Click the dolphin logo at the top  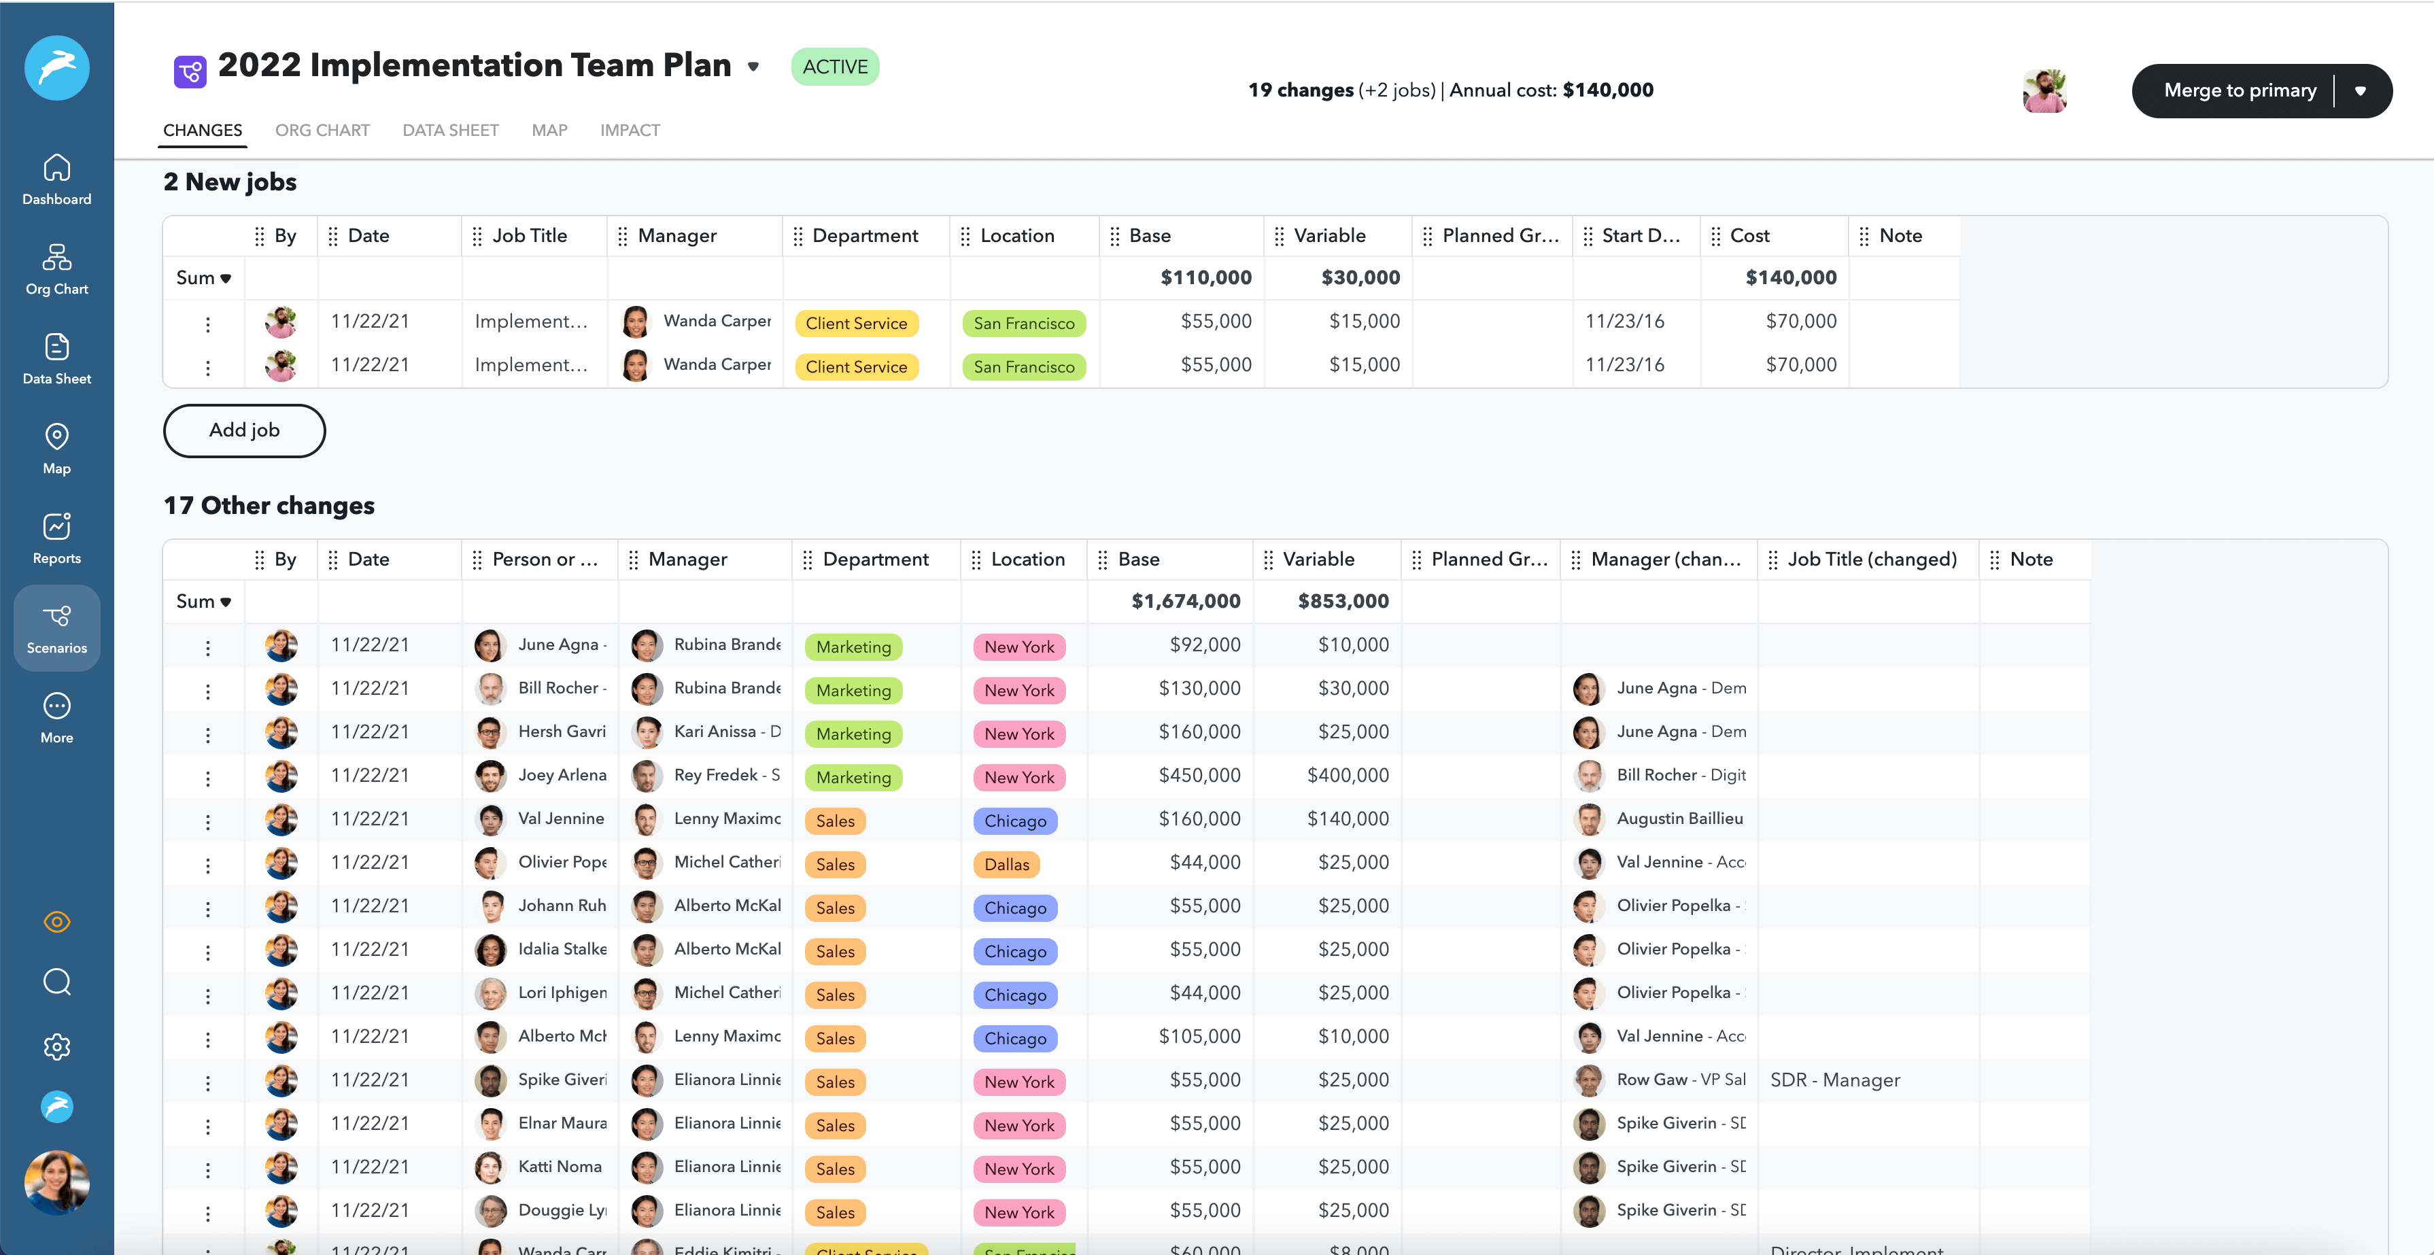[56, 67]
